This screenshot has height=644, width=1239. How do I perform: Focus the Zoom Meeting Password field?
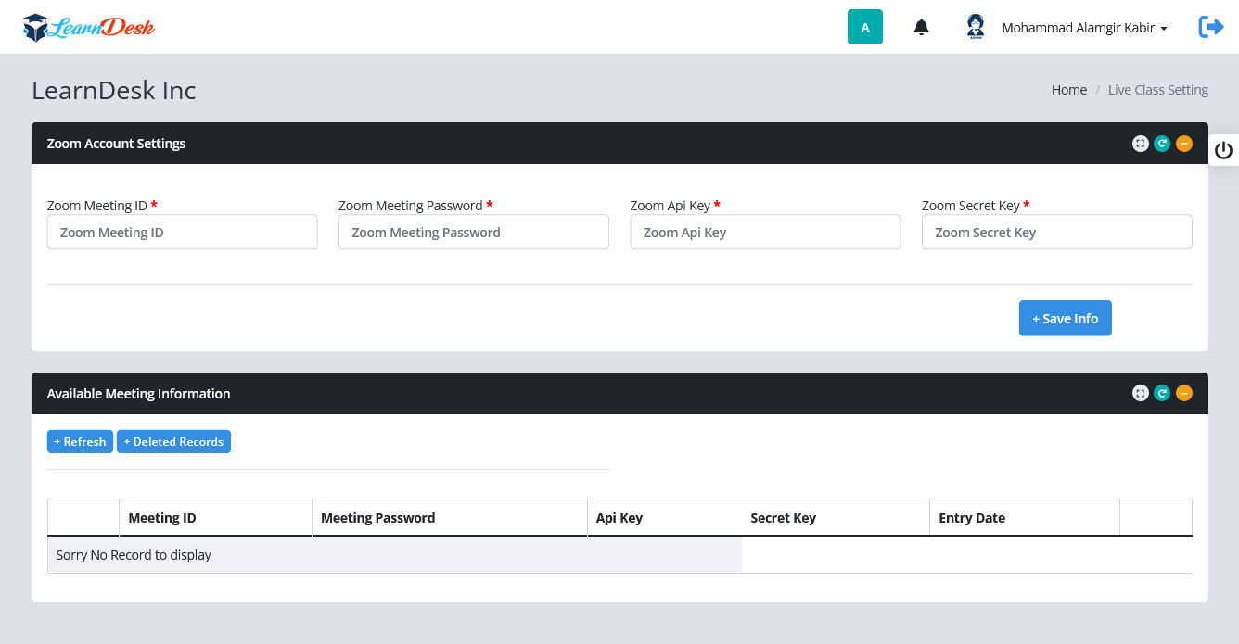pos(474,233)
